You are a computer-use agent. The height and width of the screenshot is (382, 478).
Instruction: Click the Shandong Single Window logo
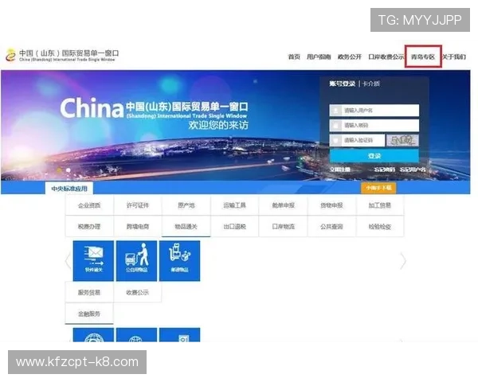click(62, 56)
